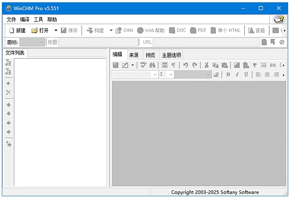The image size is (290, 198).
Task: Open the 文件 menu
Action: (11, 20)
